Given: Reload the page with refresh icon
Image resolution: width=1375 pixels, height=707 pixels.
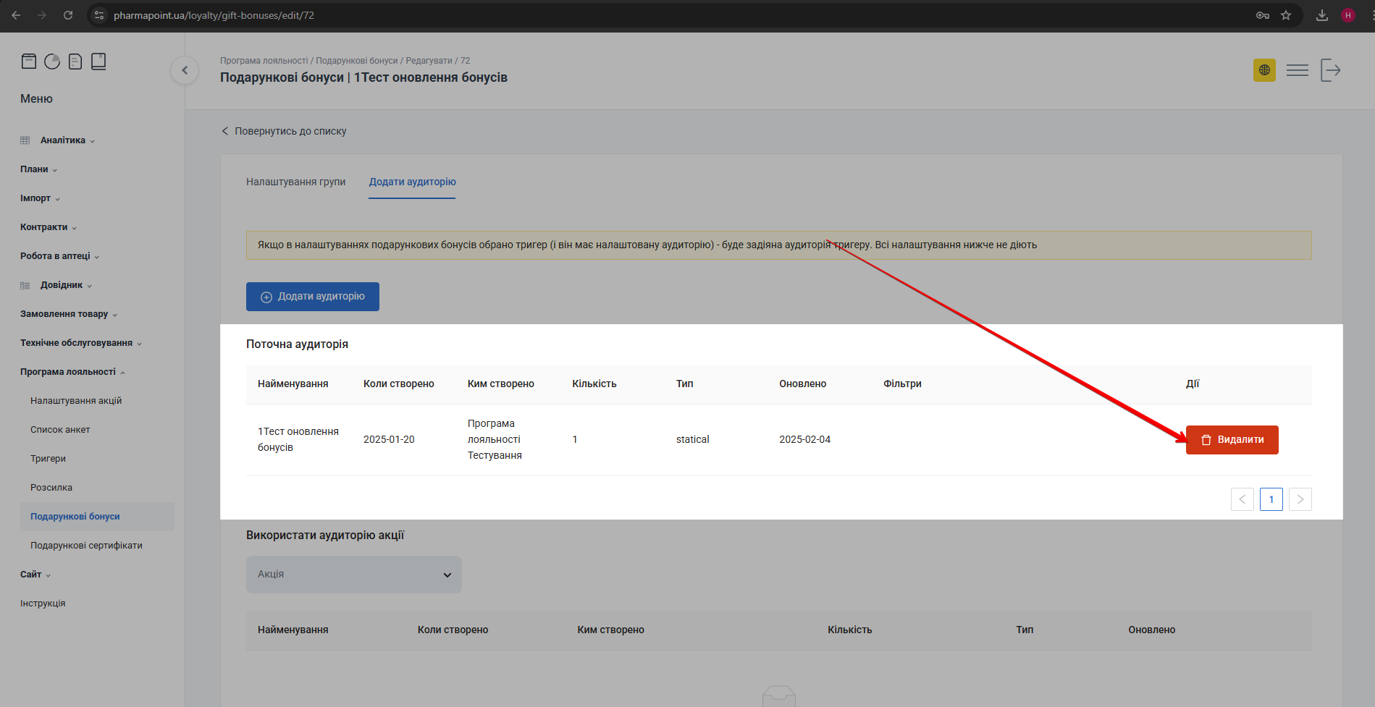Looking at the screenshot, I should (x=68, y=15).
